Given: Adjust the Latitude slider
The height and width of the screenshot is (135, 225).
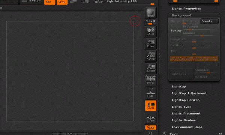Looking at the screenshot, I should pyautogui.click(x=194, y=46).
